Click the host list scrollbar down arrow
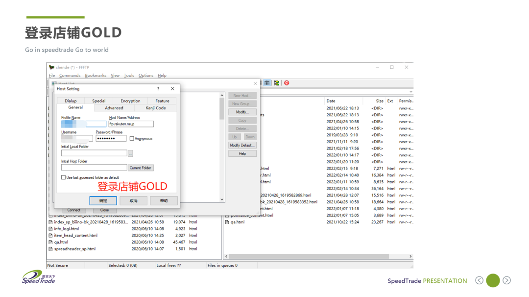 coord(222,199)
